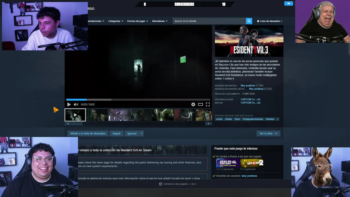Select the third screenshot thumbnail
The image size is (350, 197).
(119, 115)
